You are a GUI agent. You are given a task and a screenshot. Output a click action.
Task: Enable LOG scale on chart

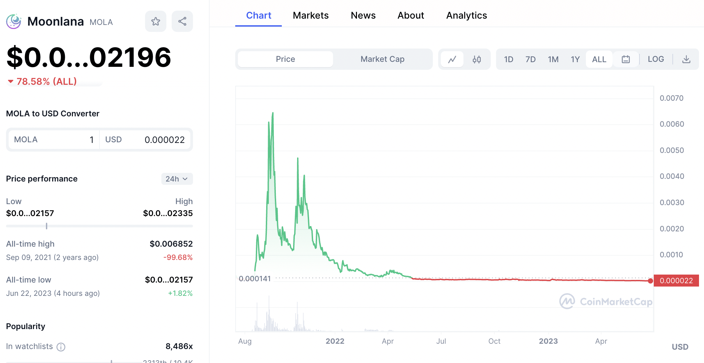[656, 59]
